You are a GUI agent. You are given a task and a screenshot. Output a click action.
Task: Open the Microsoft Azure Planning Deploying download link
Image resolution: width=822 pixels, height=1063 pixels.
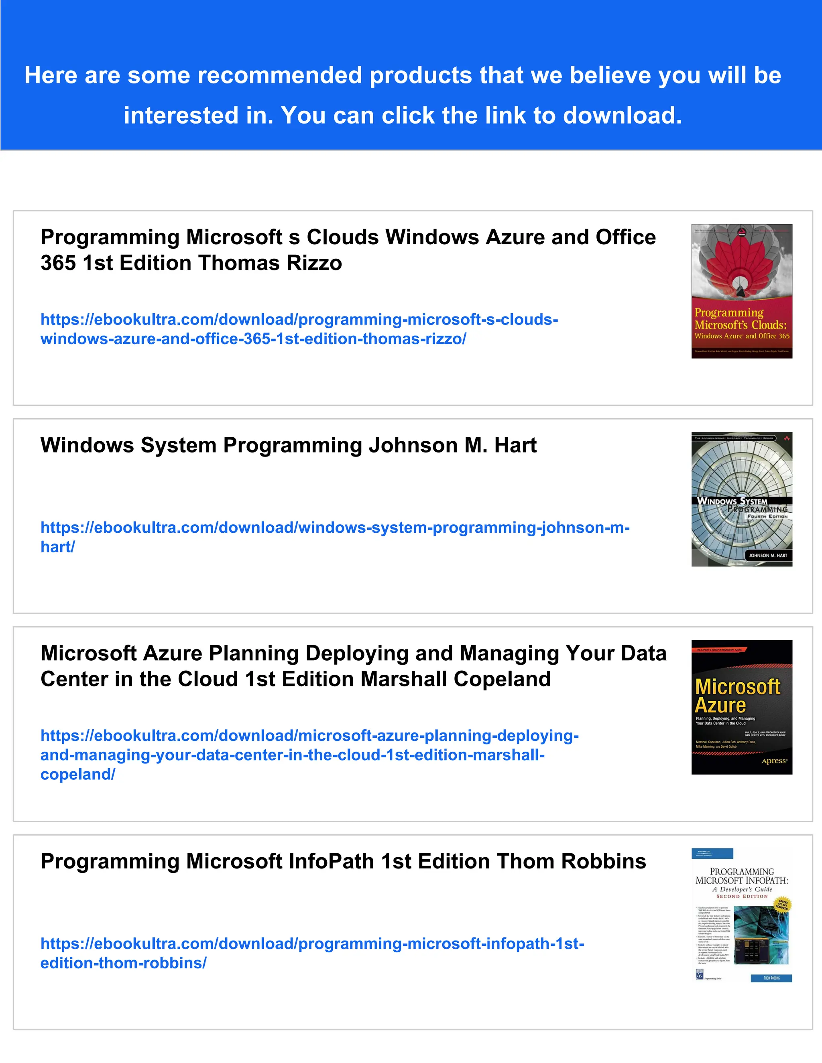point(310,755)
